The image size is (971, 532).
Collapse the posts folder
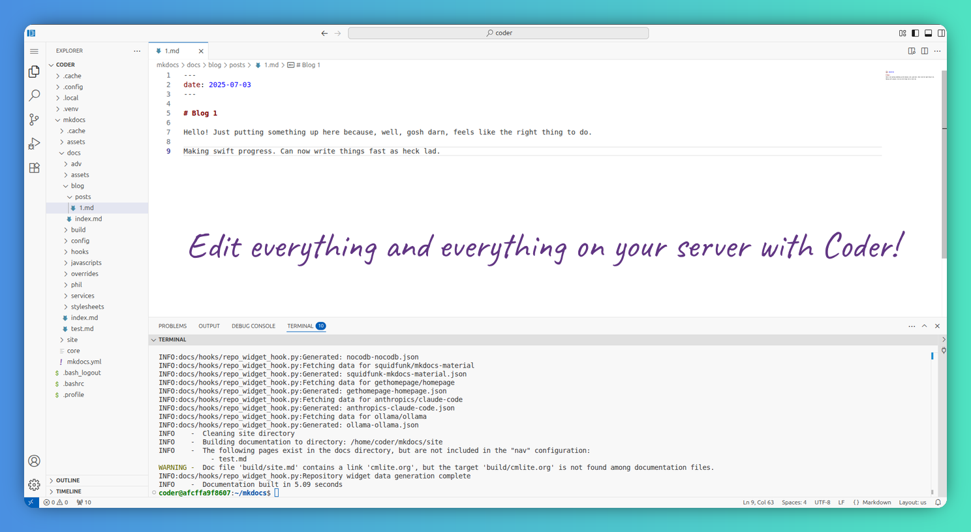pyautogui.click(x=82, y=197)
